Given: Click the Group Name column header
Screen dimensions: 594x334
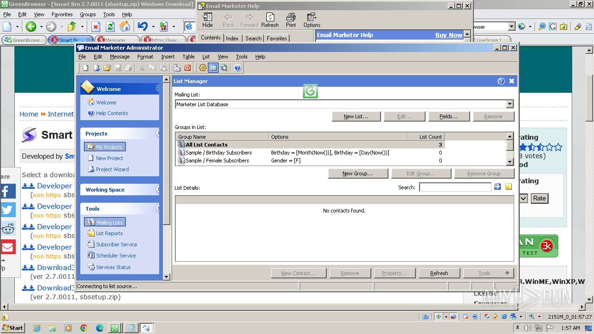Looking at the screenshot, I should [222, 137].
